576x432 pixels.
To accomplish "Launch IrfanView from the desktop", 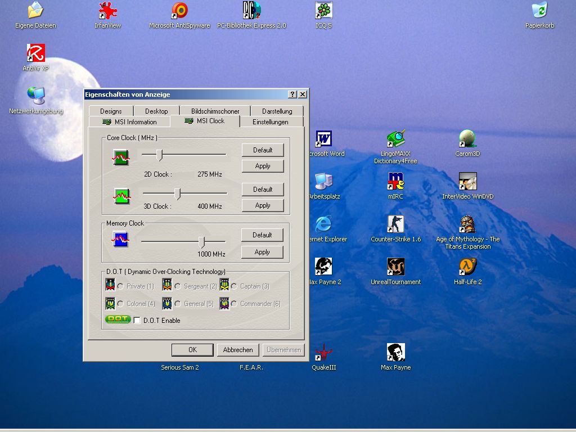I will click(x=107, y=10).
